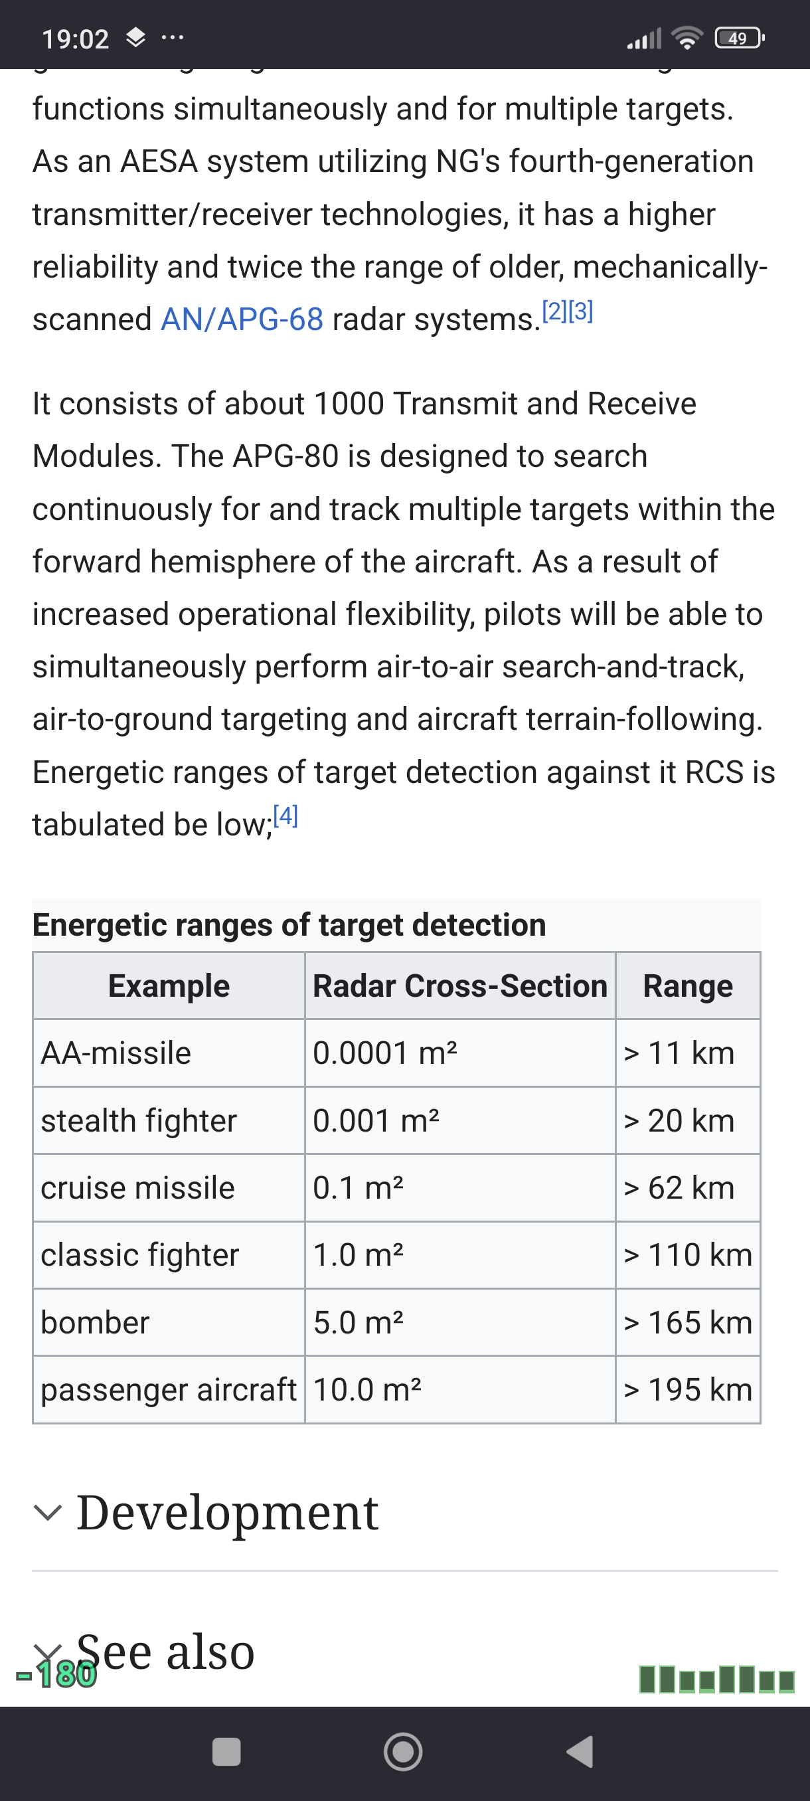Open citation reference [2]
The height and width of the screenshot is (1801, 810).
click(x=554, y=311)
